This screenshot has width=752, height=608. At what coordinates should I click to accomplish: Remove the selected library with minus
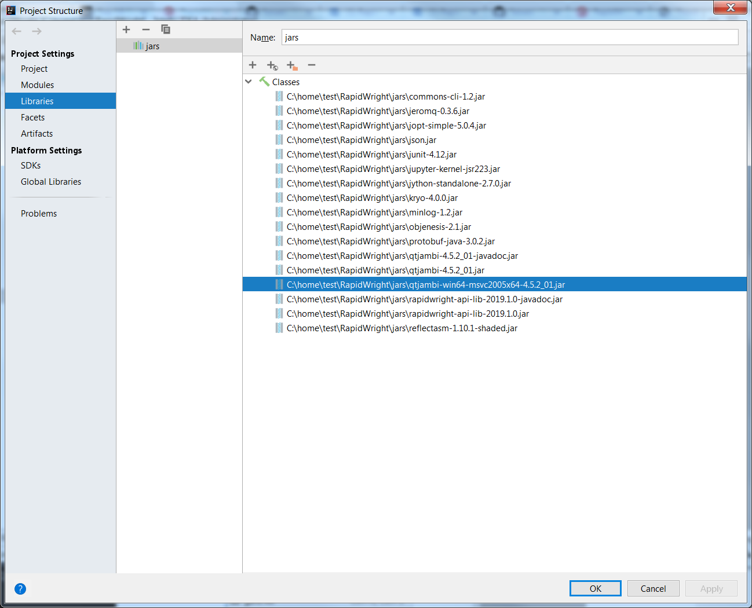point(146,30)
